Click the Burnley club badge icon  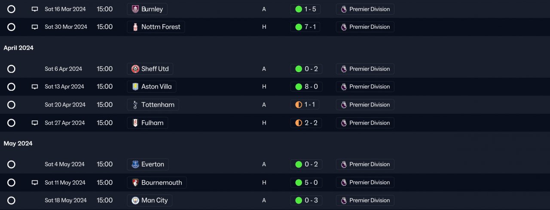pyautogui.click(x=135, y=9)
